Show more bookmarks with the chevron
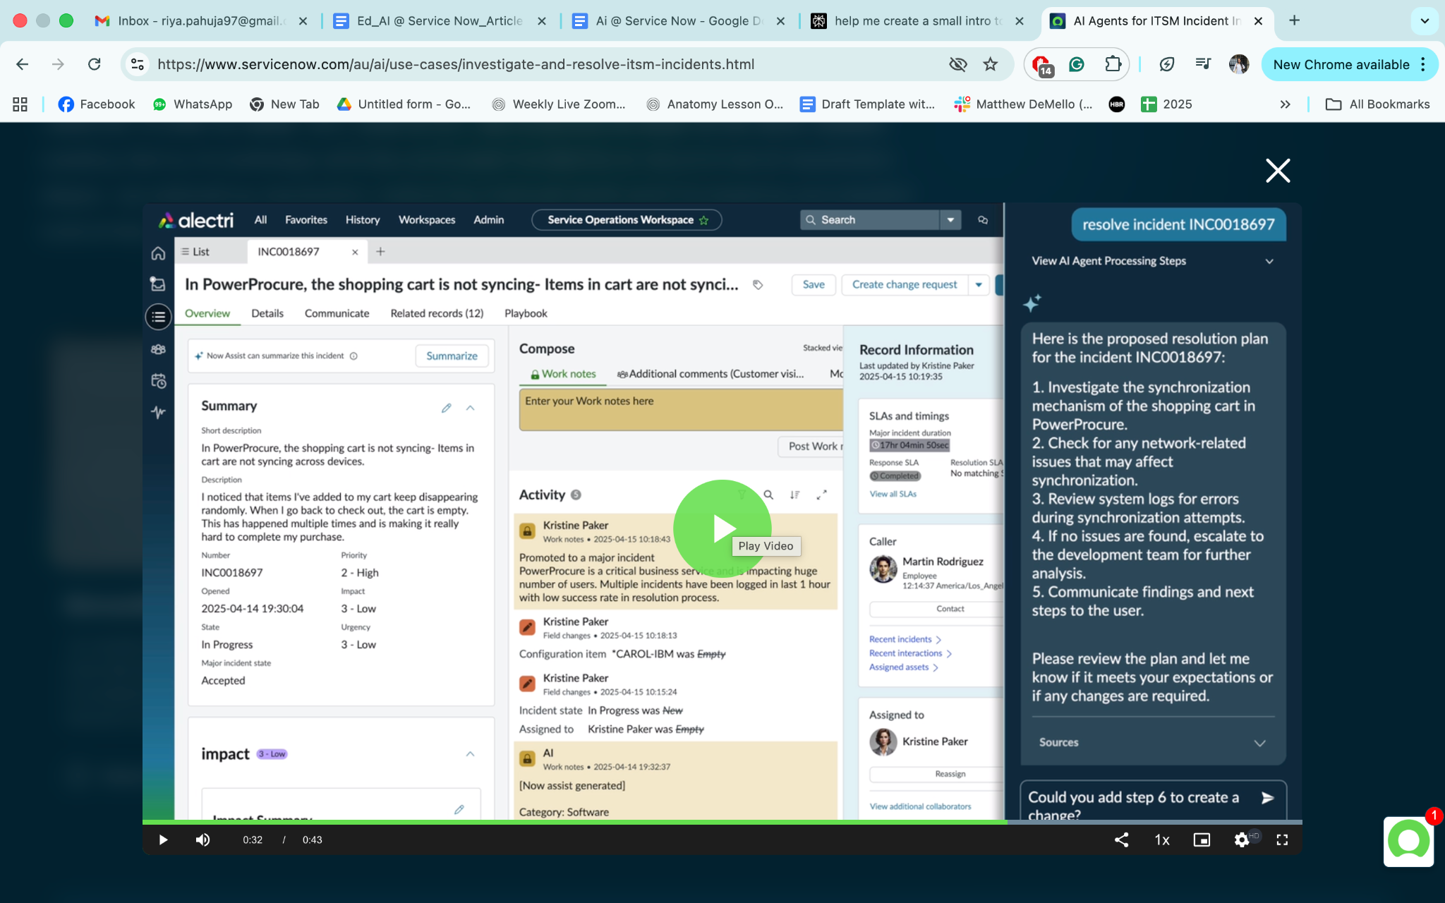 [x=1286, y=104]
